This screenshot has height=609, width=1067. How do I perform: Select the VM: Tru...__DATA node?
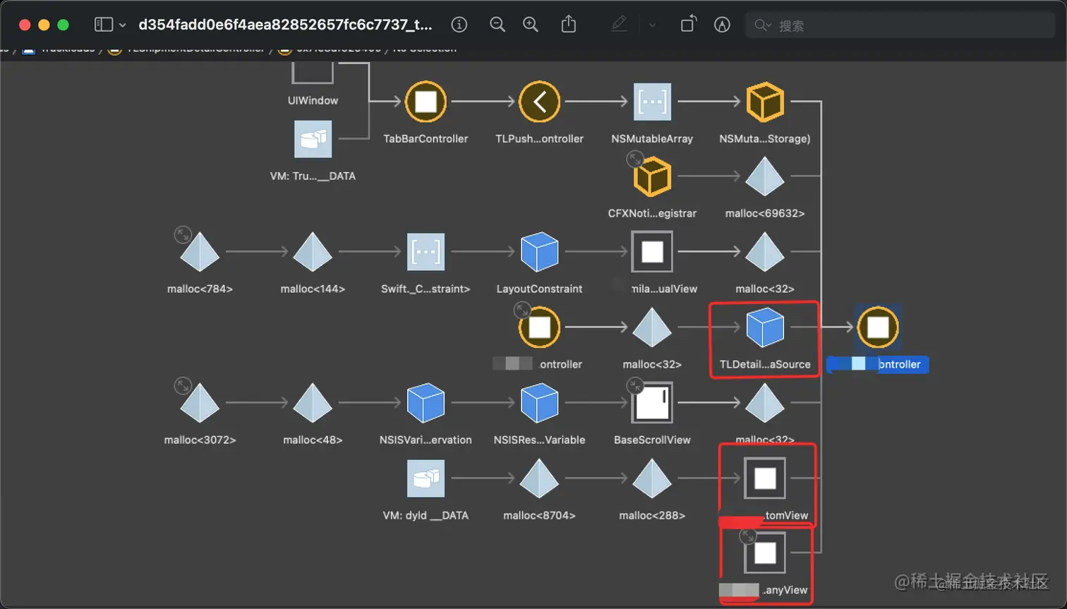tap(313, 139)
